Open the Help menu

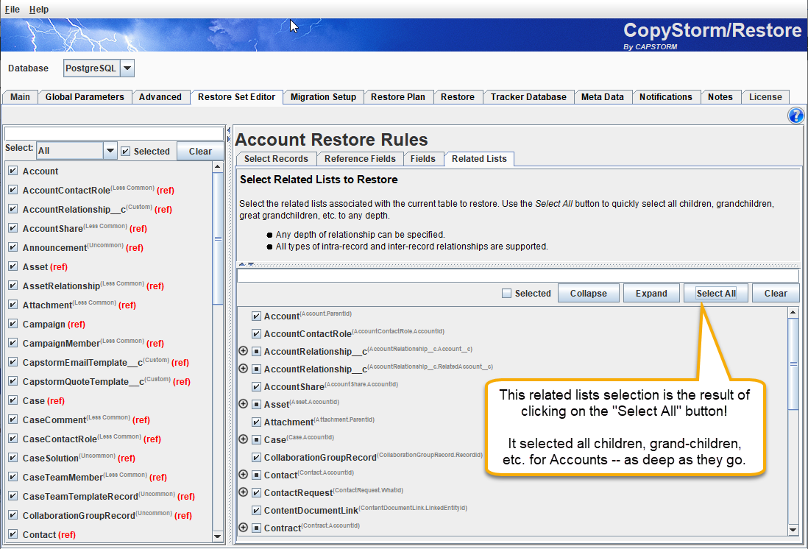tap(39, 10)
